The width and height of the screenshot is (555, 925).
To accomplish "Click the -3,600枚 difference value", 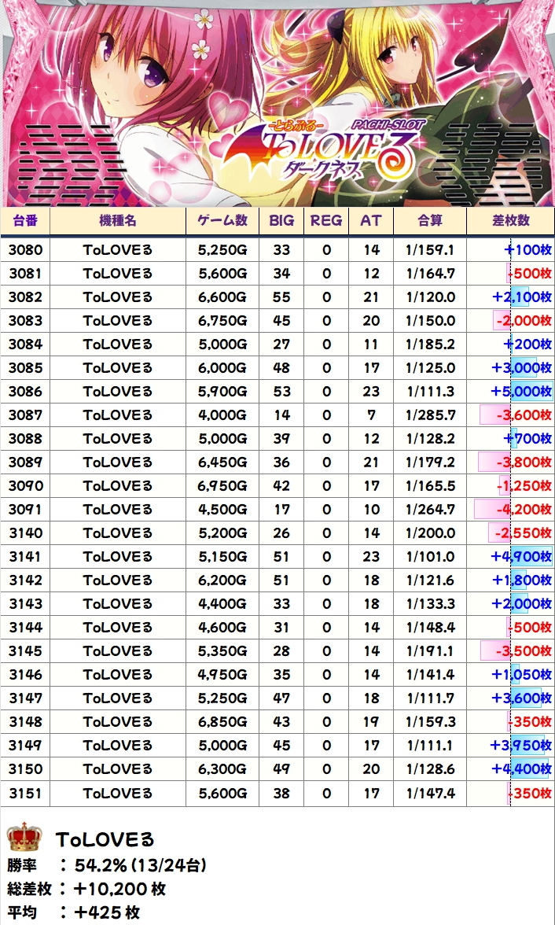I will click(x=524, y=415).
